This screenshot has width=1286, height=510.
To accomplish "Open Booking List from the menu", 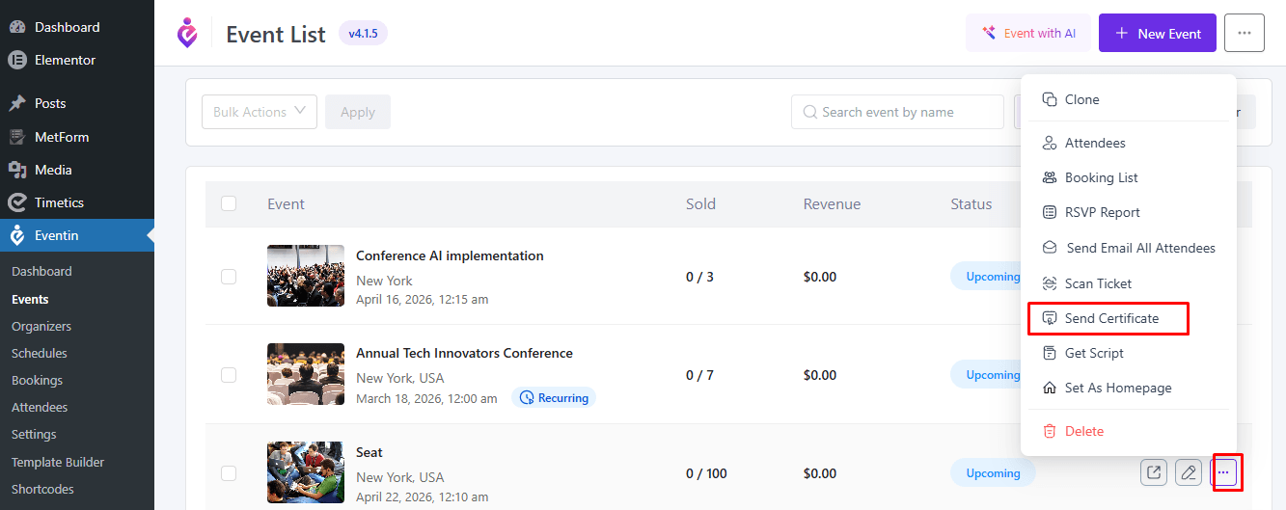I will click(x=1101, y=177).
